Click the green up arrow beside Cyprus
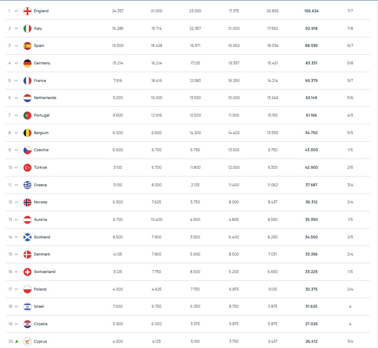378x348 pixels. pos(16,341)
